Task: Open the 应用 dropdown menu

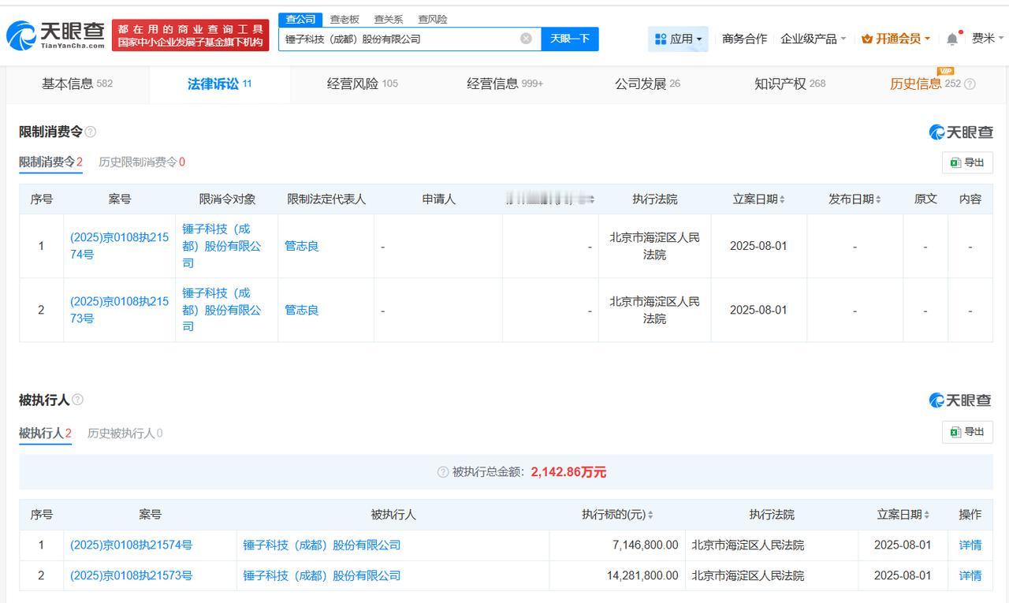Action: coord(679,39)
